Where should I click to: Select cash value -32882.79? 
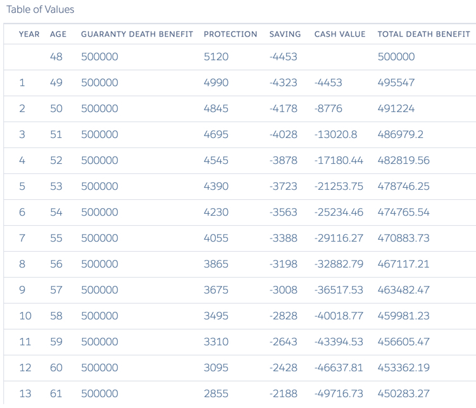339,264
